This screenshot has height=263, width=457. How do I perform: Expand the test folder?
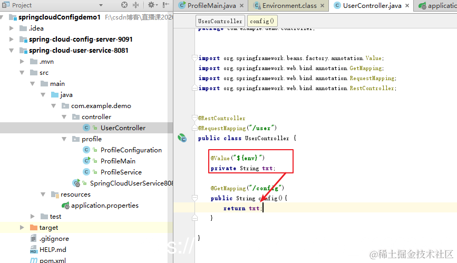click(32, 217)
